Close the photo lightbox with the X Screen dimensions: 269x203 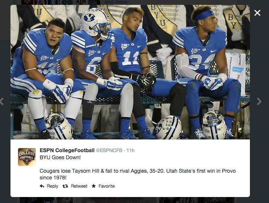257,13
